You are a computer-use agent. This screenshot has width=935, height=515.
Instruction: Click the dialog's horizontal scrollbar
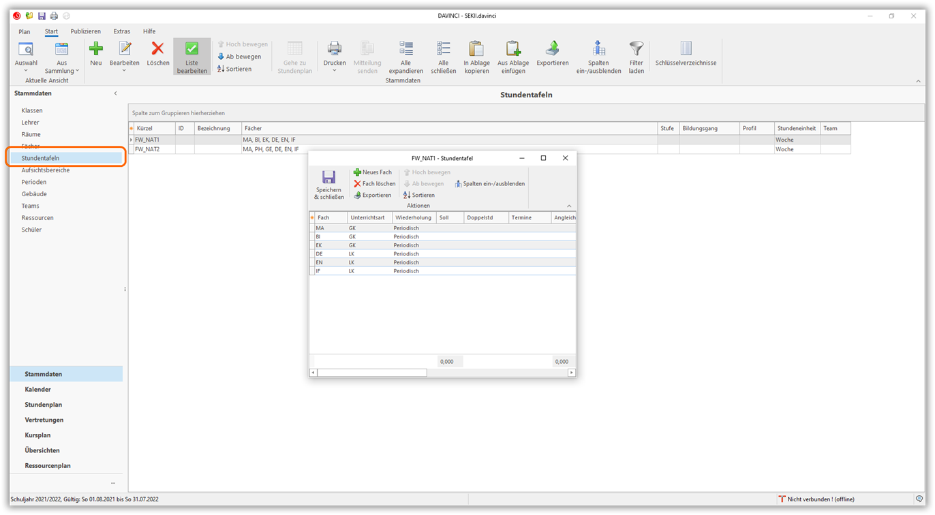372,373
